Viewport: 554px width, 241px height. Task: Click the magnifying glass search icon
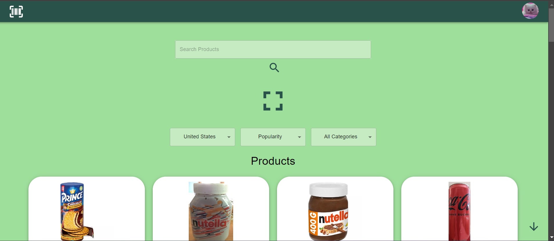pyautogui.click(x=274, y=68)
